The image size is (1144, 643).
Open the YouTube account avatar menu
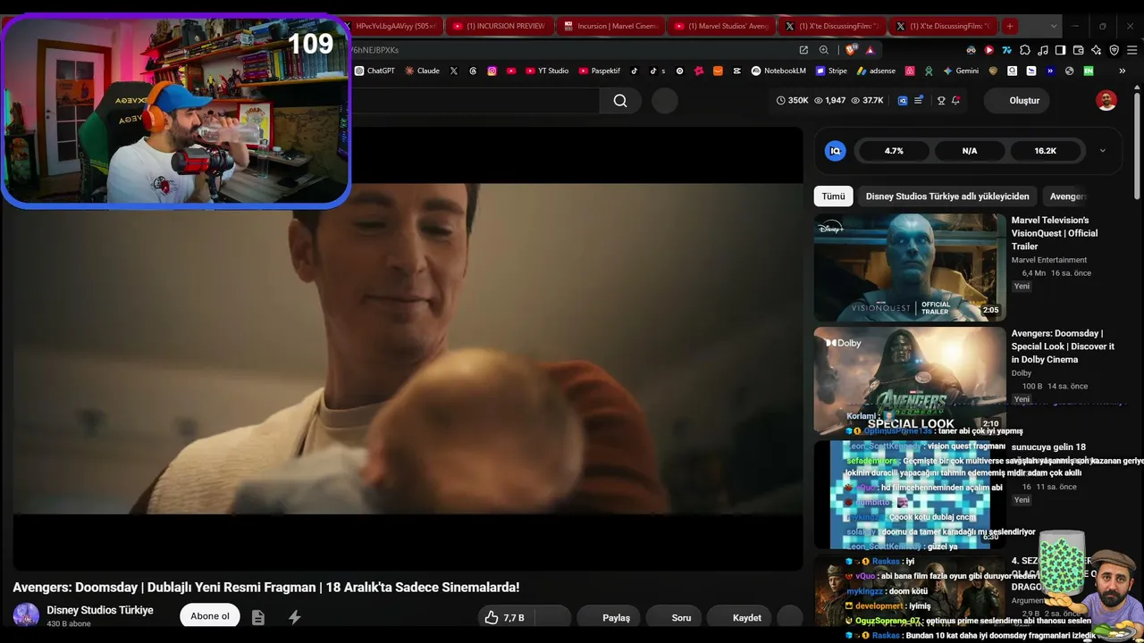click(1106, 101)
